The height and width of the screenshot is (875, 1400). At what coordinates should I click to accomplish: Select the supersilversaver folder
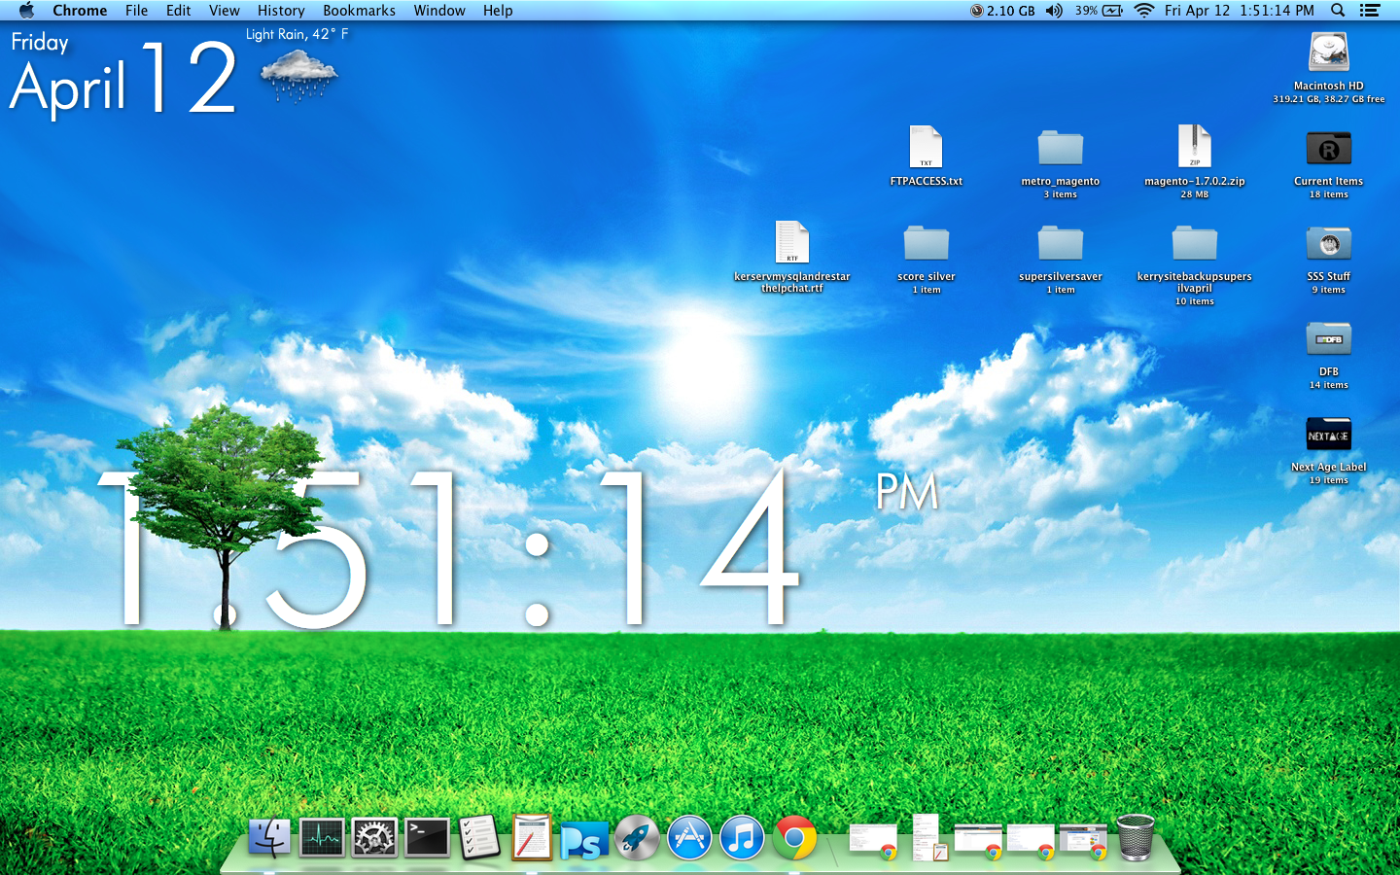[x=1061, y=243]
